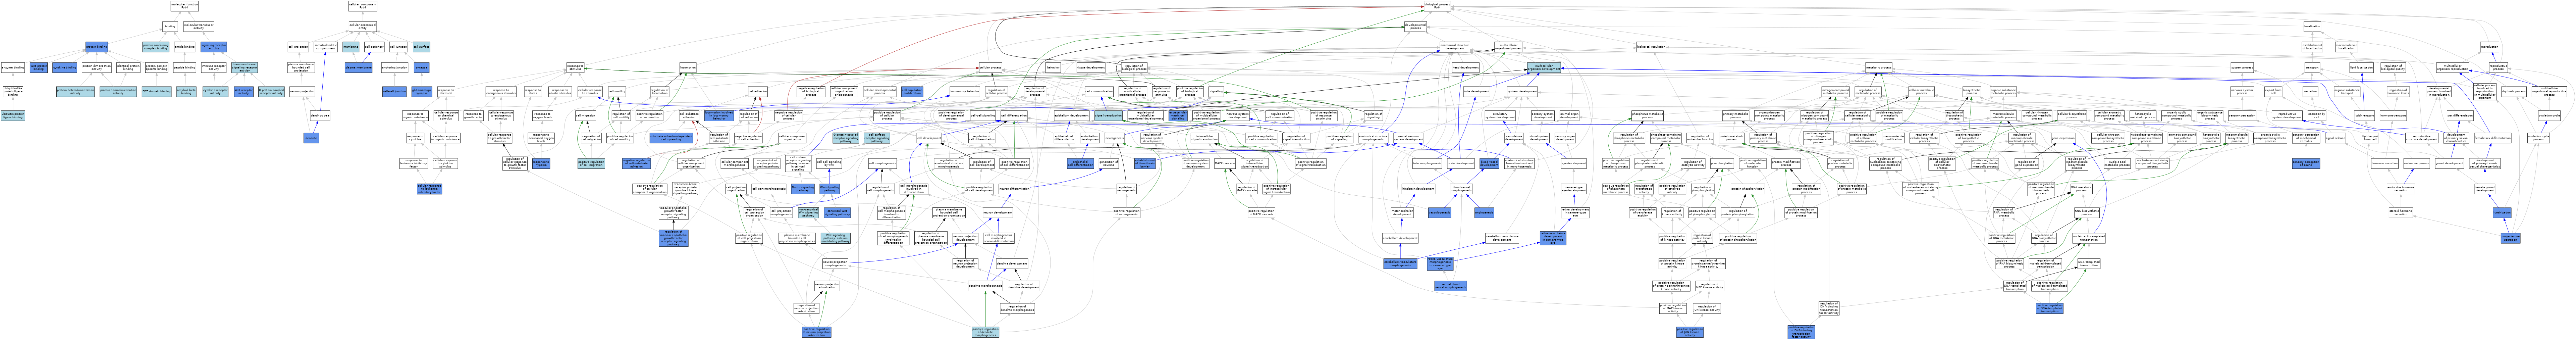Click the somatodendritic compartment node
This screenshot has width=2576, height=340.
[x=326, y=47]
